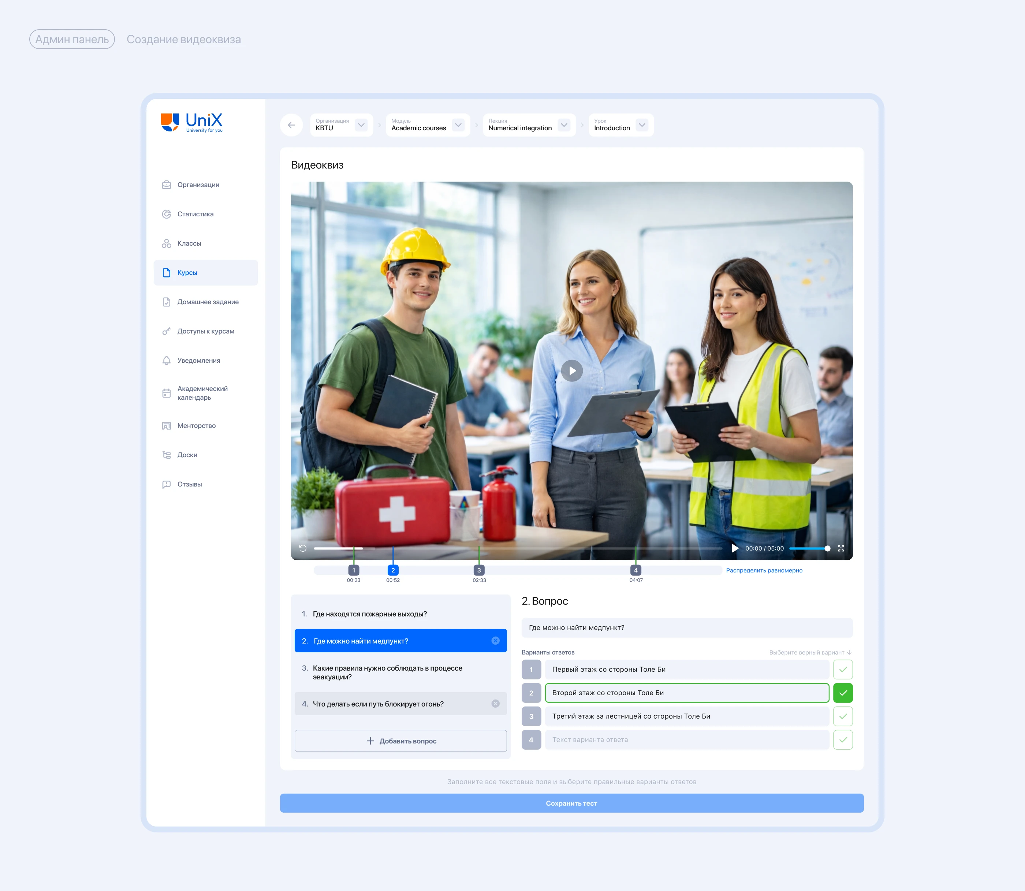Screen dimensions: 1025x891
Task: Delete question 4 using its X icon
Action: (496, 704)
